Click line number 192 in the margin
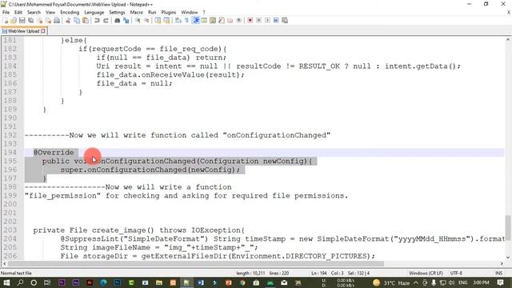This screenshot has height=288, width=512. tap(10, 135)
